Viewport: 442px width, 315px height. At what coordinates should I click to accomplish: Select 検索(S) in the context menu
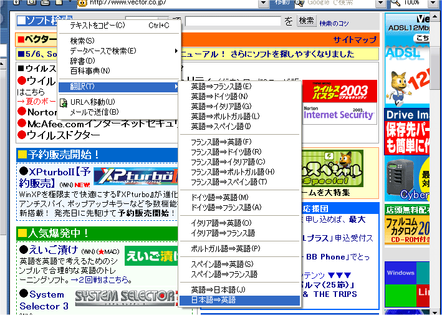coord(118,41)
